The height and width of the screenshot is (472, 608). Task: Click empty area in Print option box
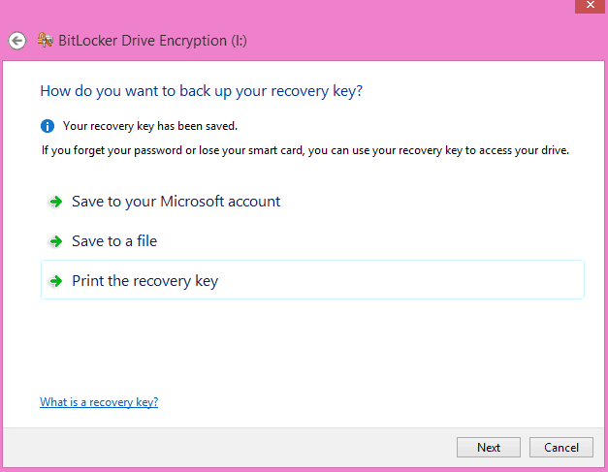tap(400, 280)
